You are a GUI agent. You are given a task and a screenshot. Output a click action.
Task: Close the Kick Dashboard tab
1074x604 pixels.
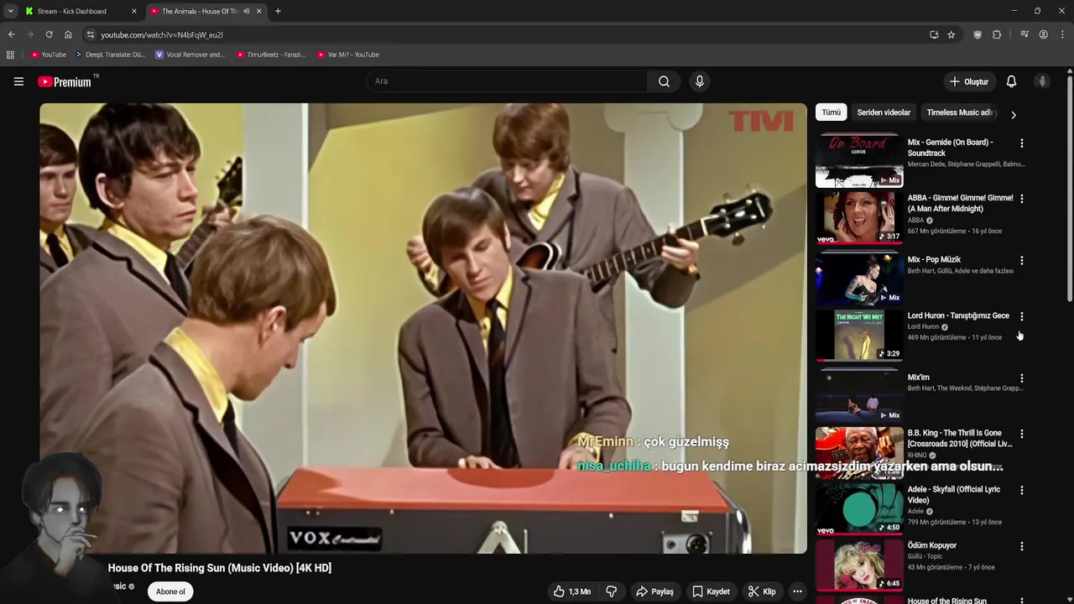(133, 11)
